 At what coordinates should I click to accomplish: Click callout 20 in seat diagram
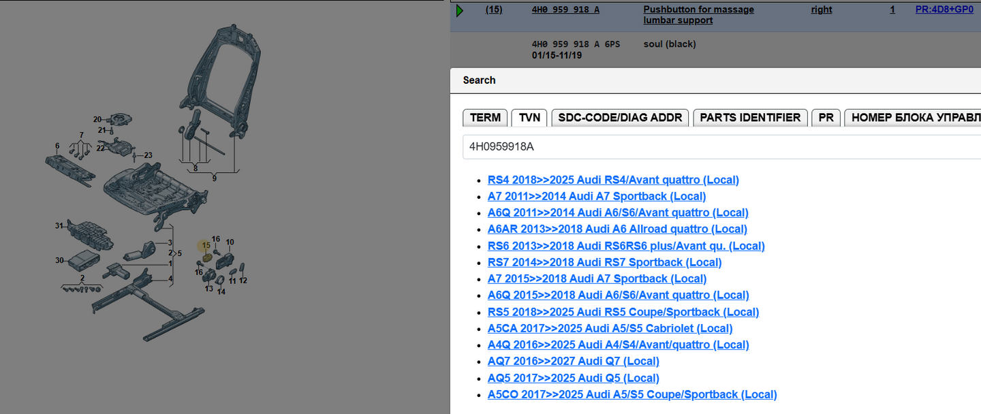[x=97, y=119]
